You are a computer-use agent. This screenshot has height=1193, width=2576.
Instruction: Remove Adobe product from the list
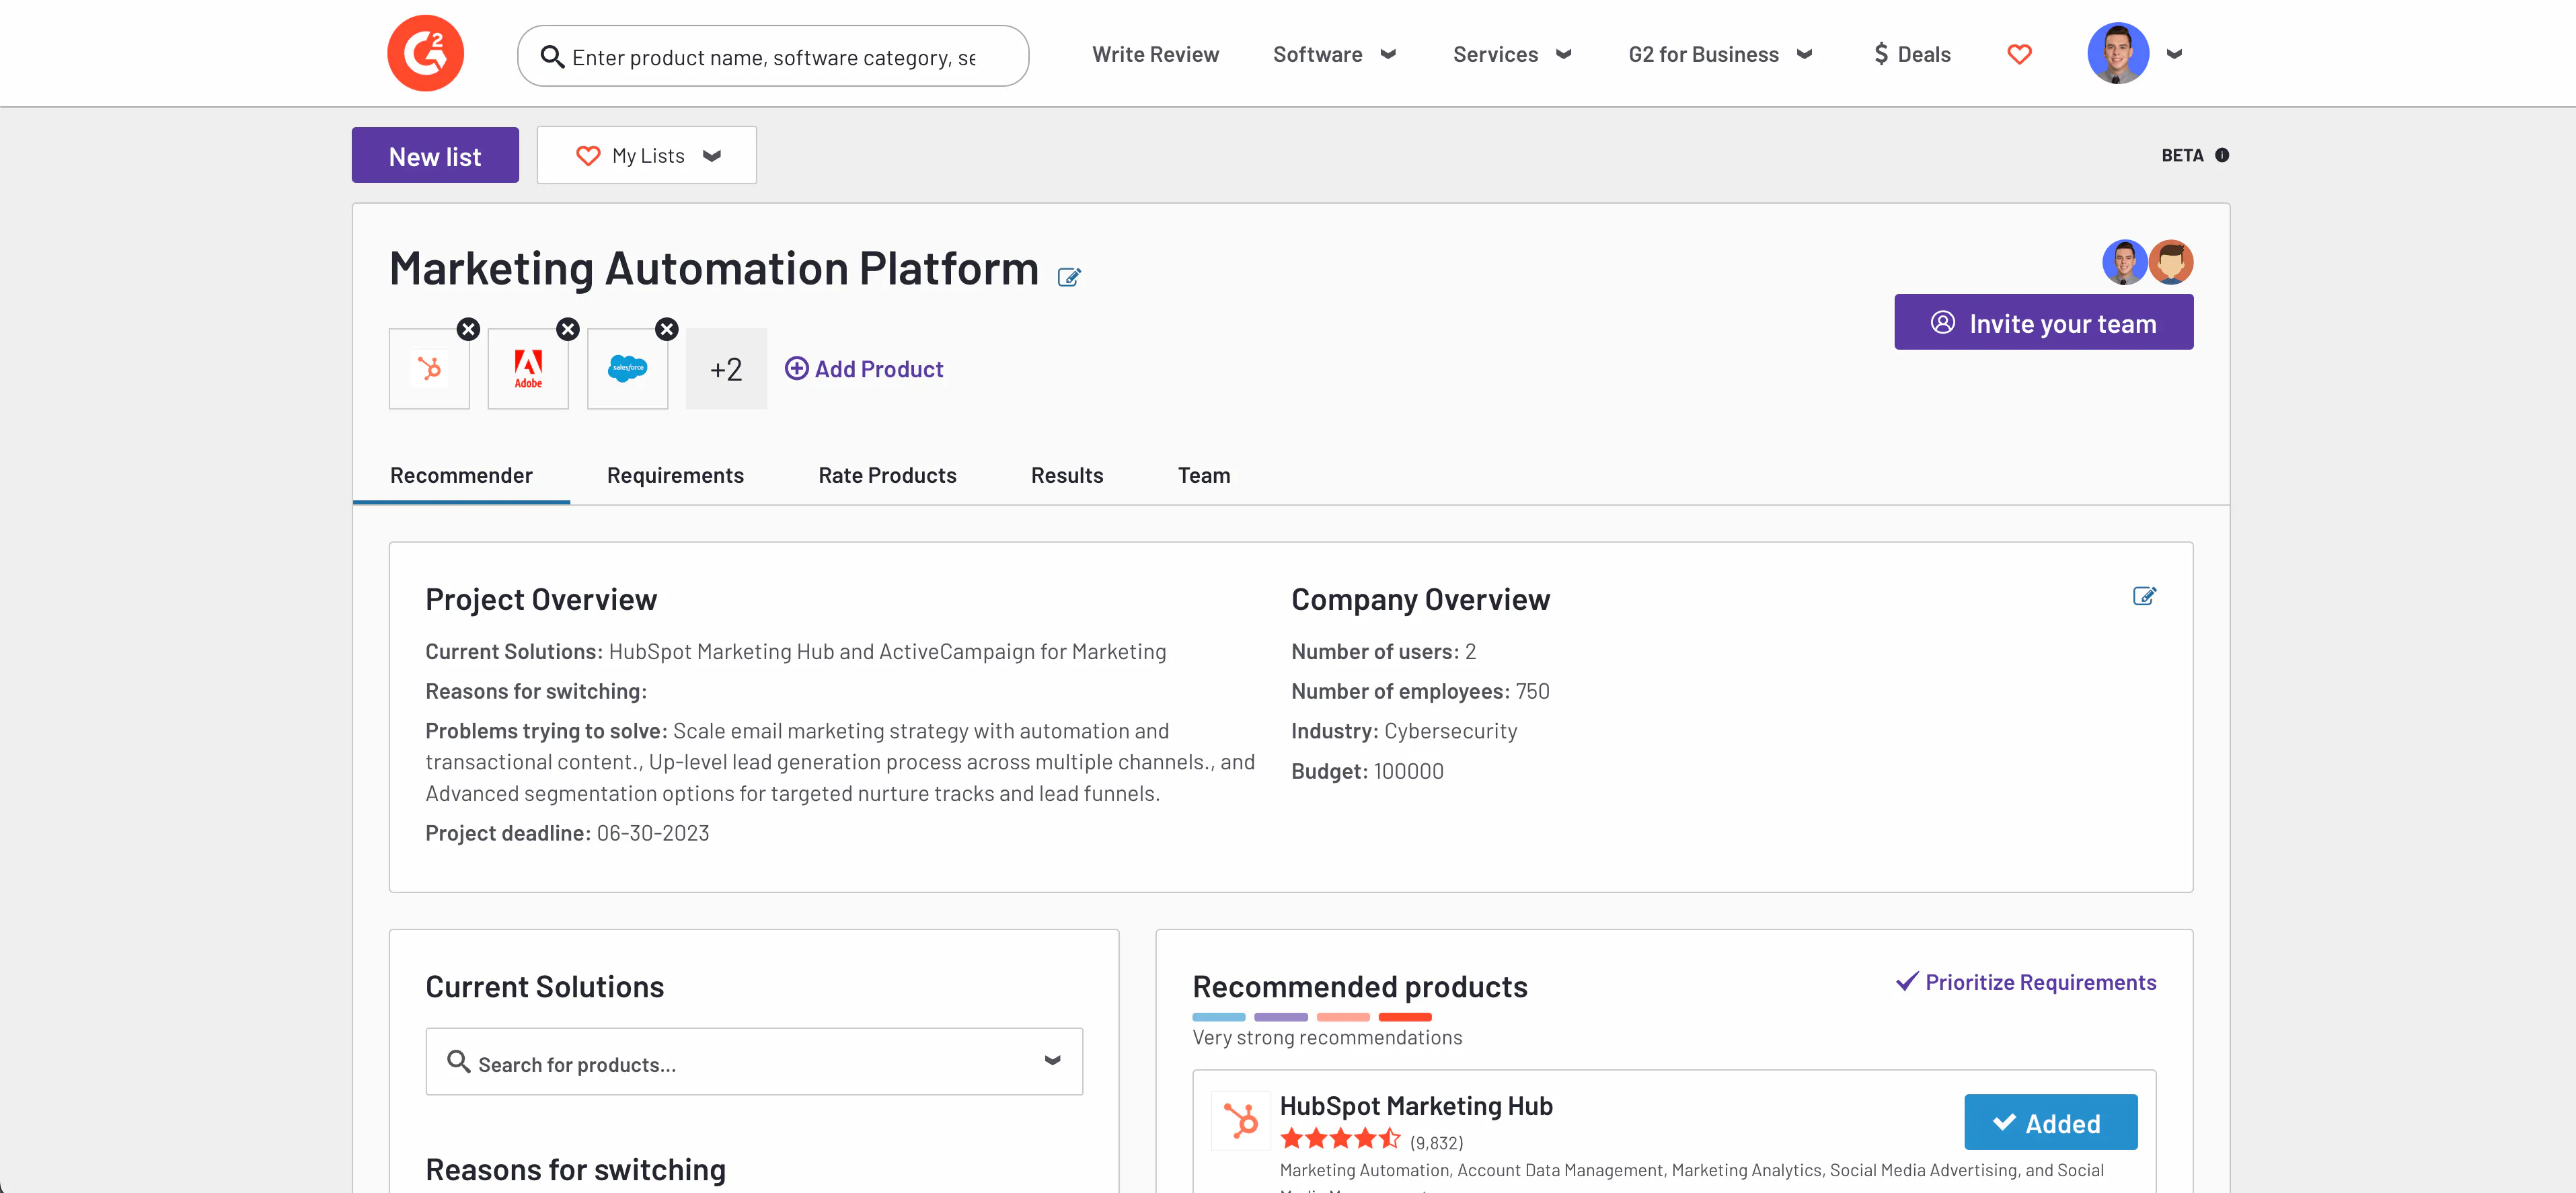(568, 329)
